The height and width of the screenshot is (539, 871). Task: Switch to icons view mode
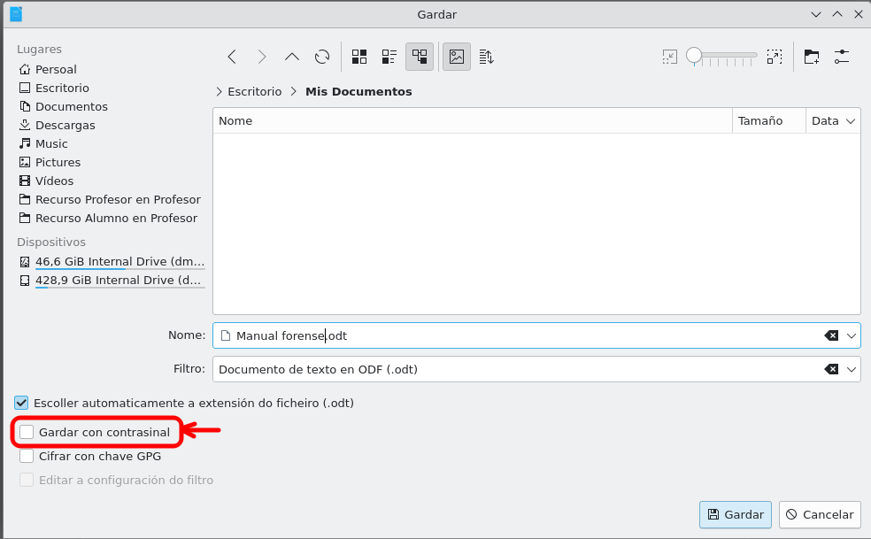click(359, 57)
